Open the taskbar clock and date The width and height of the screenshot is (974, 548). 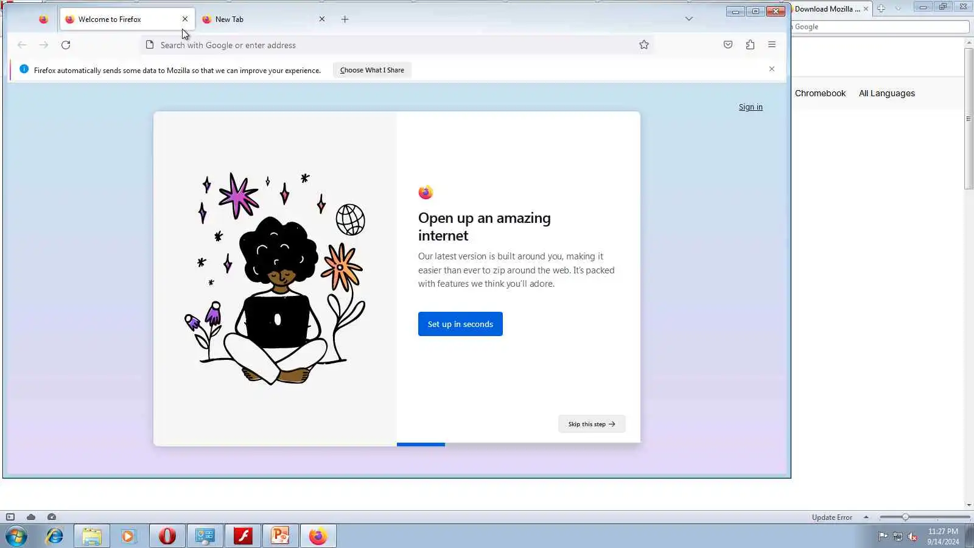pyautogui.click(x=943, y=536)
